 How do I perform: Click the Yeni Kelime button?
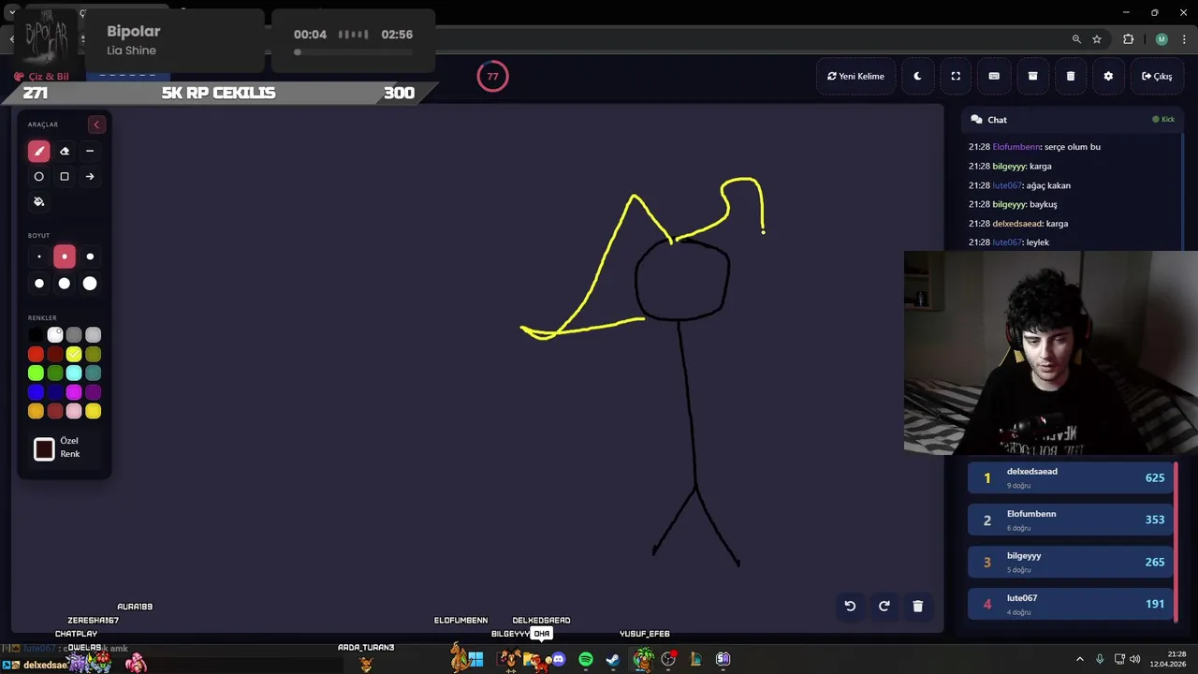click(856, 76)
